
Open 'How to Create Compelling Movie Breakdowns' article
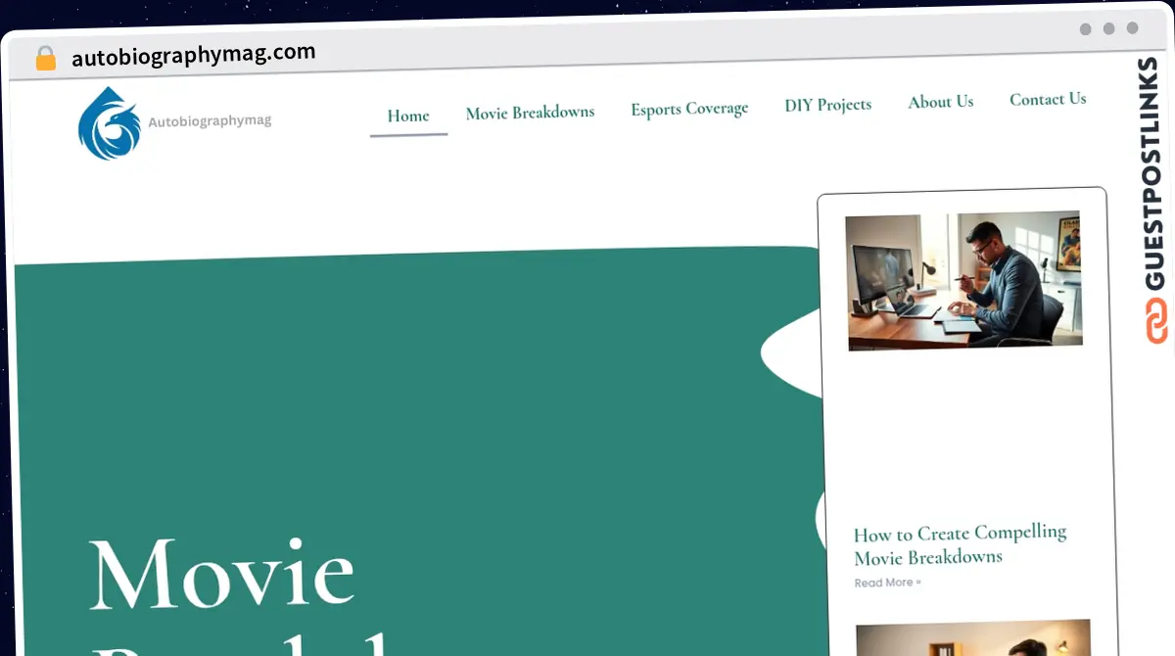(x=960, y=545)
